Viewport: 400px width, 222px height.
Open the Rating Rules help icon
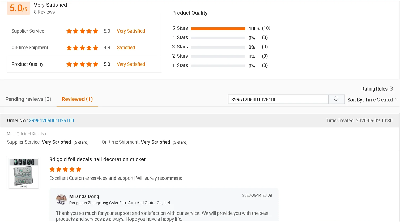point(391,89)
